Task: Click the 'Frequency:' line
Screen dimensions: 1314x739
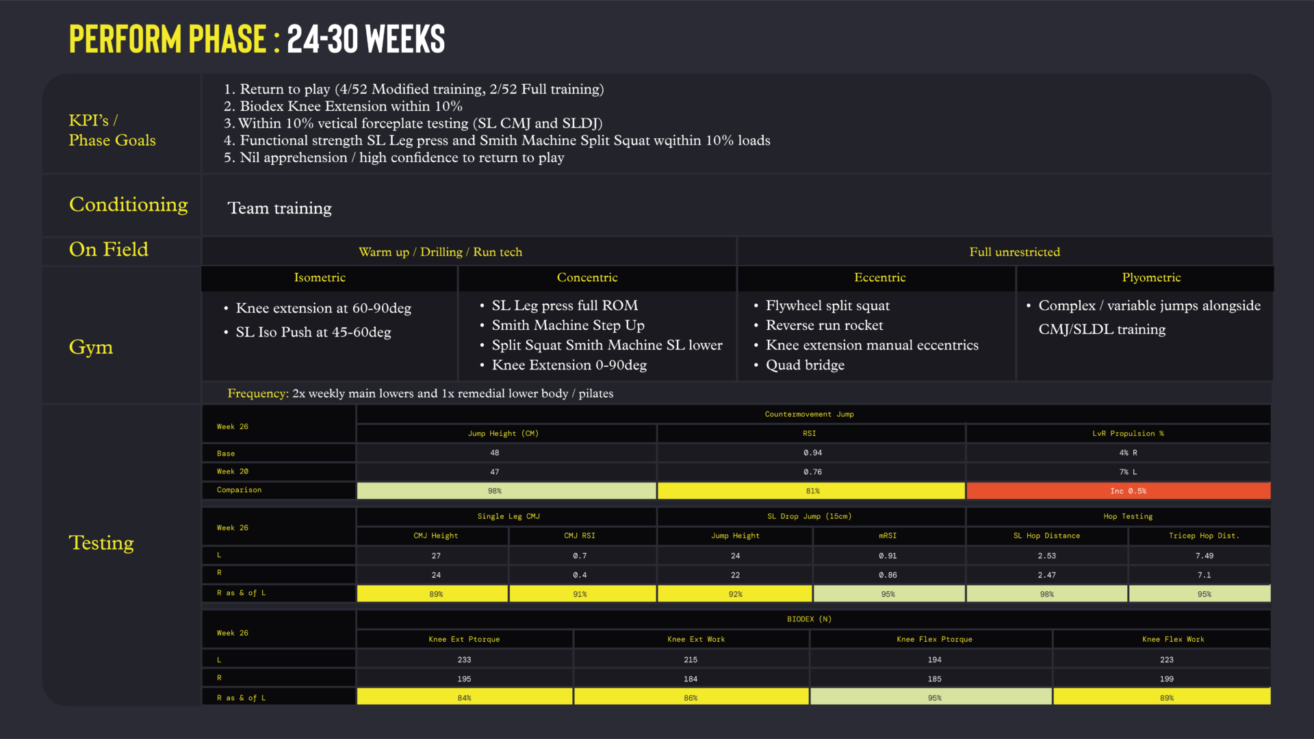Action: point(420,393)
